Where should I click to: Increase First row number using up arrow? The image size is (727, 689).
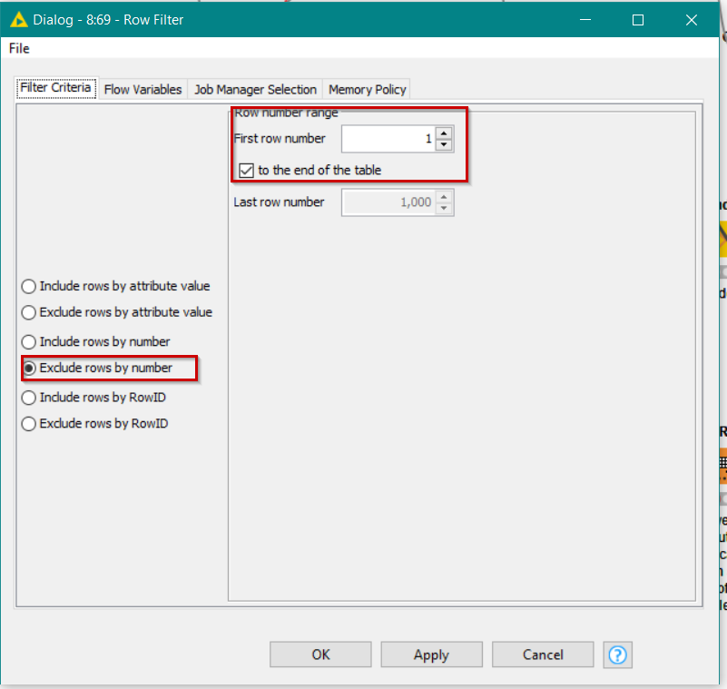pyautogui.click(x=444, y=133)
